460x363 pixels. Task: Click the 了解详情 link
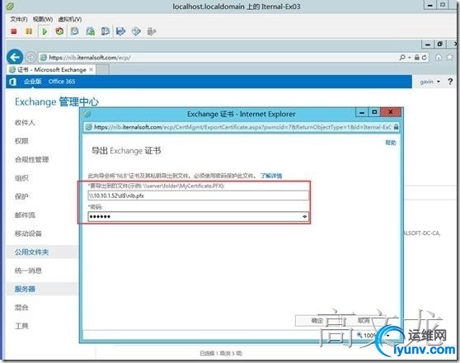[271, 176]
